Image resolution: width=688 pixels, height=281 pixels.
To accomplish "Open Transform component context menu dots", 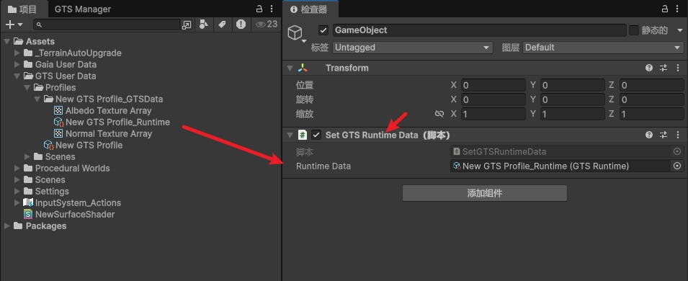I will (678, 68).
